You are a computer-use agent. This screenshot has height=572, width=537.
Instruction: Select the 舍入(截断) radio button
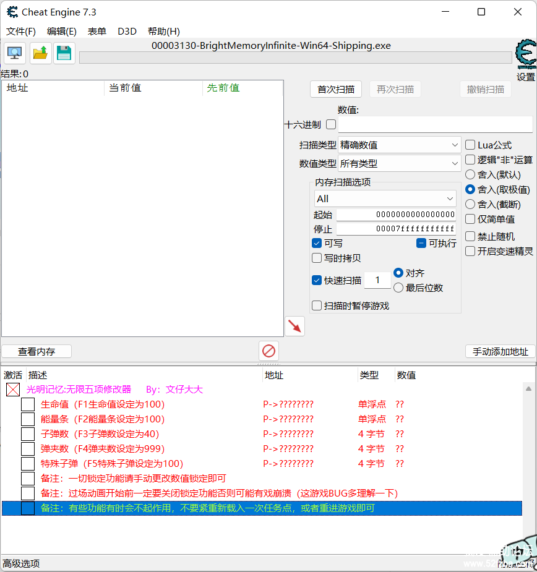click(470, 204)
